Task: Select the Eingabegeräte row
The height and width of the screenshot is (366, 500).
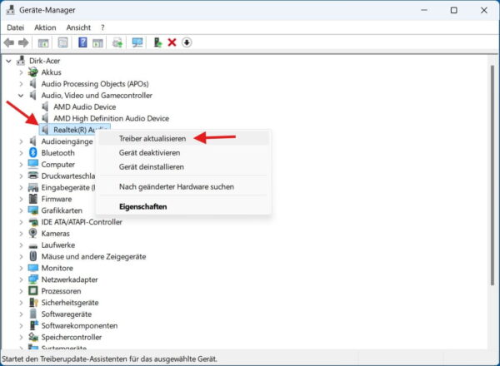Action: (x=68, y=187)
